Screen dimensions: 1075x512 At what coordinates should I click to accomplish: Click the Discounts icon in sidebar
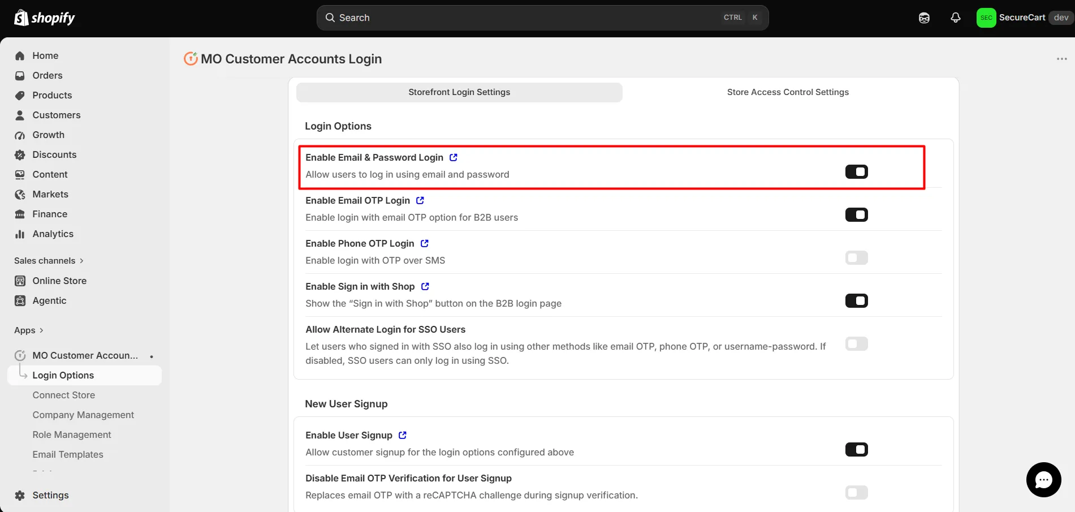20,154
